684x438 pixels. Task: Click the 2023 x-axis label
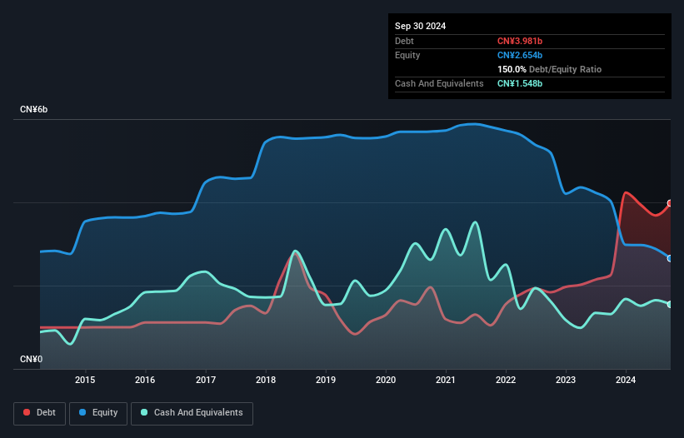pyautogui.click(x=566, y=380)
